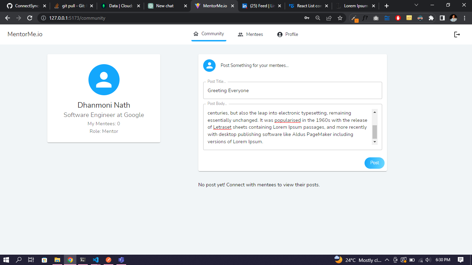Click the bookmark star in address bar

coord(340,18)
